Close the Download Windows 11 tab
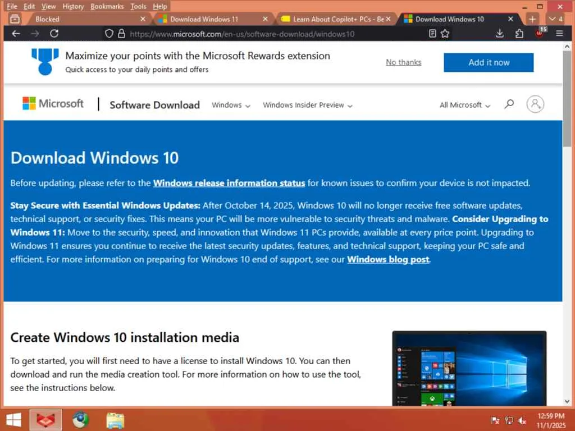Image resolution: width=575 pixels, height=431 pixels. (266, 19)
